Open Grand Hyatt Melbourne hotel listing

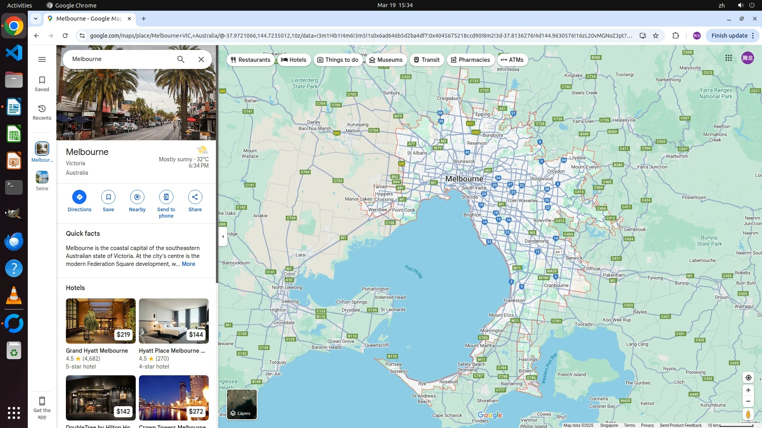(100, 321)
